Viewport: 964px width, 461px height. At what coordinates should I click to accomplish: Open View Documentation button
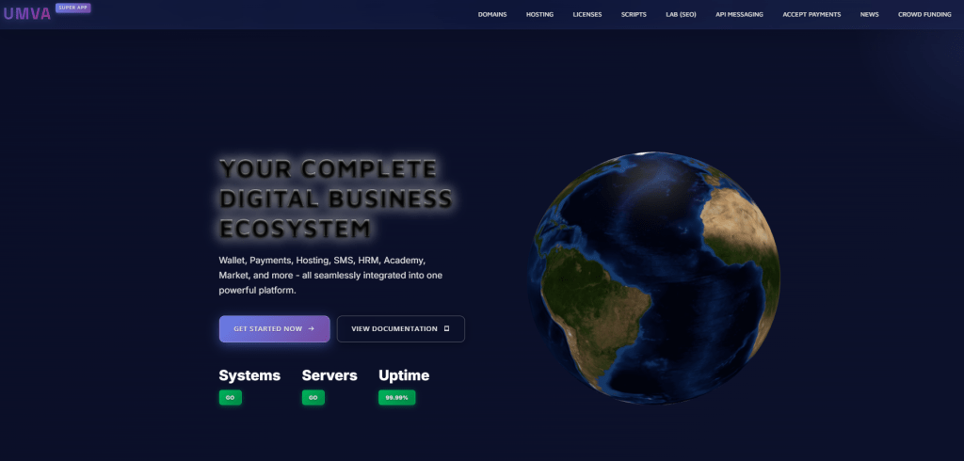pos(401,329)
